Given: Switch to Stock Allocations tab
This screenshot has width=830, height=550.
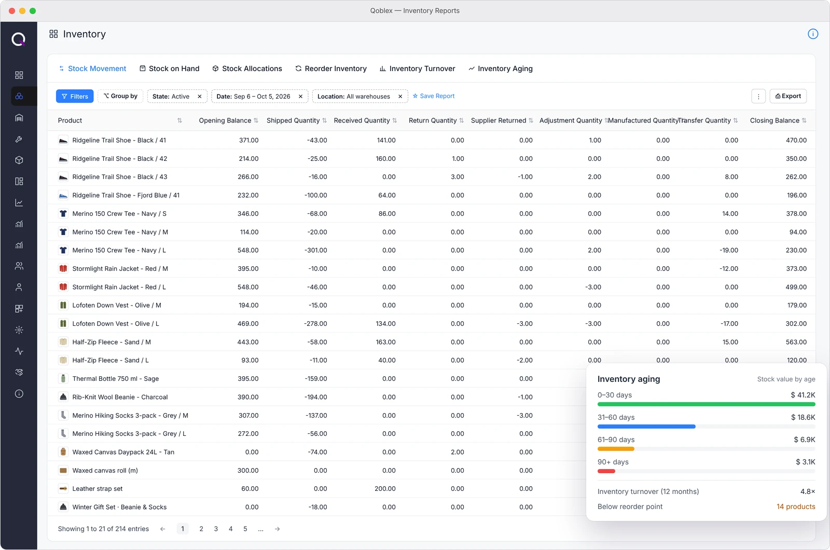Looking at the screenshot, I should pyautogui.click(x=247, y=68).
